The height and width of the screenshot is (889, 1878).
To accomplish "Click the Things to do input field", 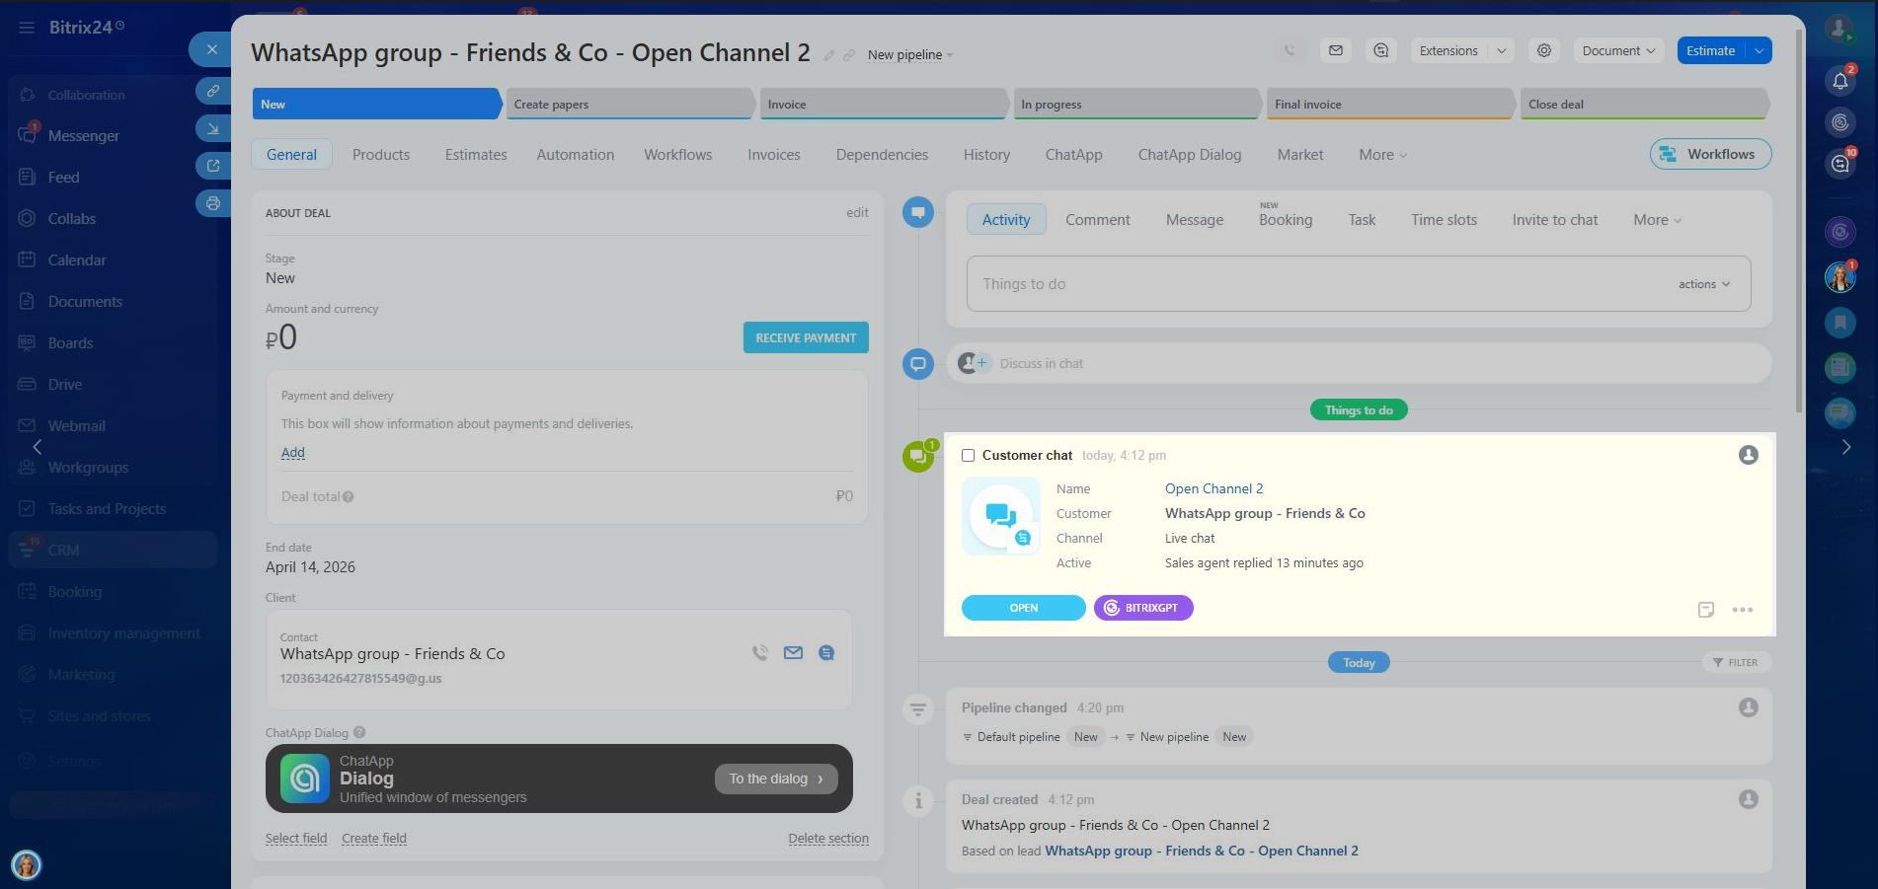I will [x=1313, y=284].
